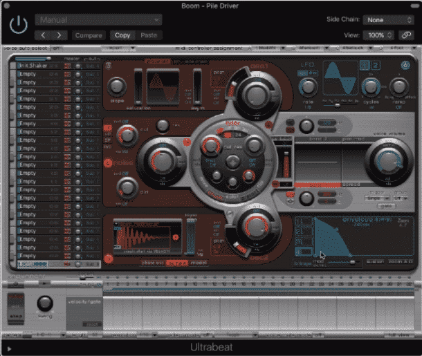
Task: Click the zoom A/D button
Action: click(x=400, y=261)
